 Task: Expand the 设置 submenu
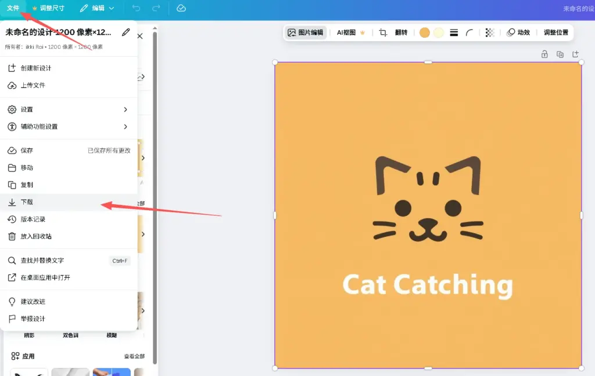69,109
